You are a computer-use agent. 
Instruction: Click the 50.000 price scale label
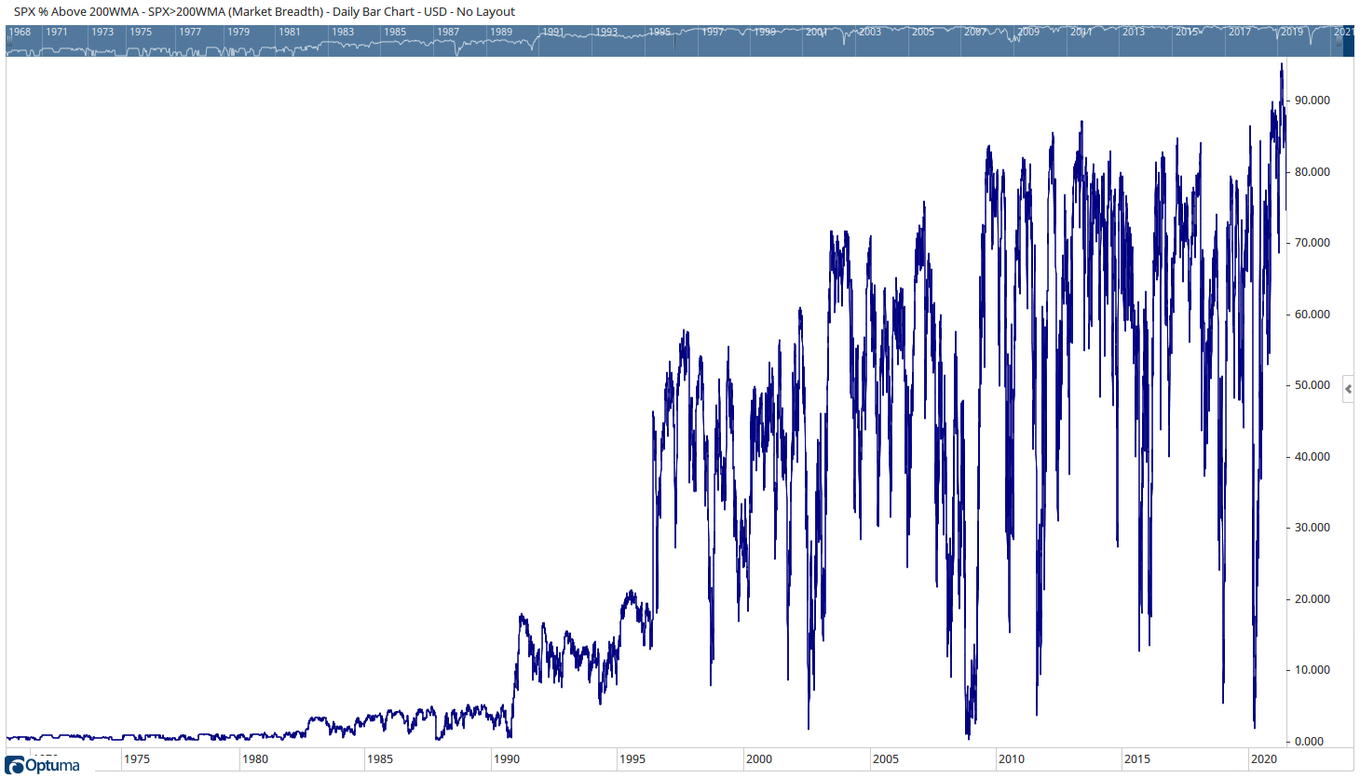coord(1312,385)
